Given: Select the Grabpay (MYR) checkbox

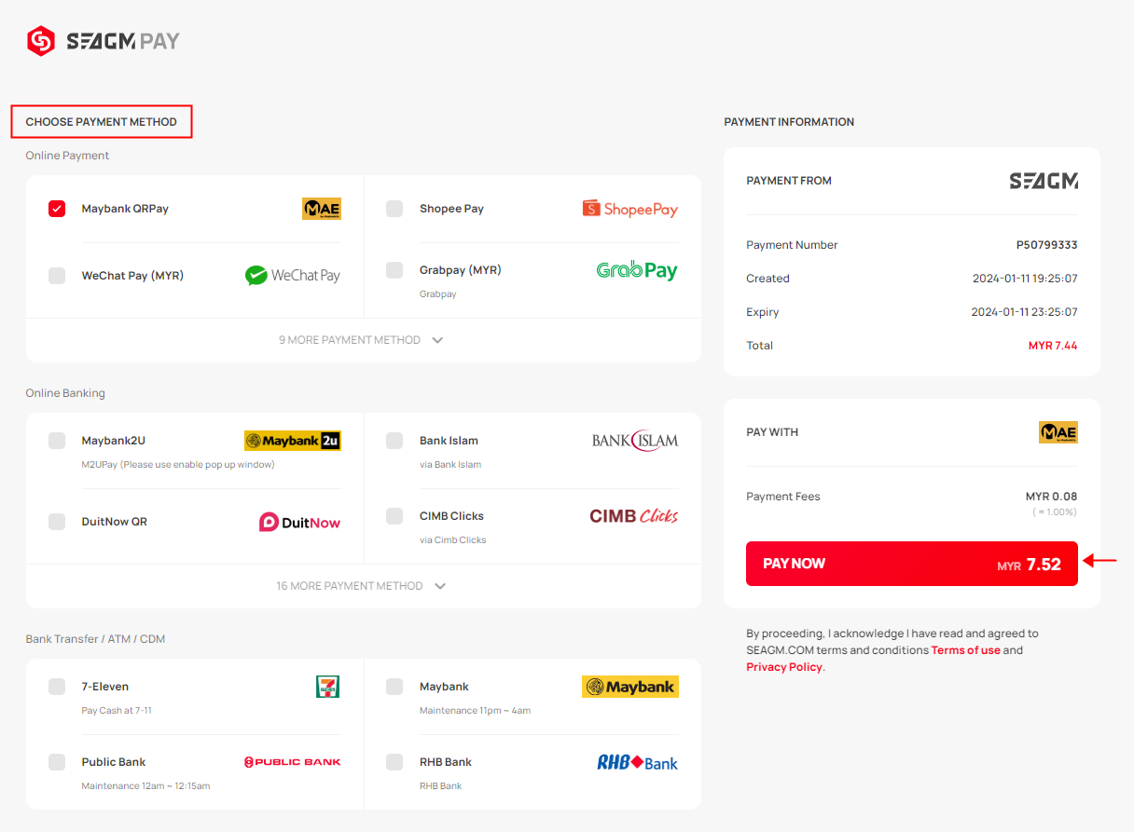Looking at the screenshot, I should (394, 270).
